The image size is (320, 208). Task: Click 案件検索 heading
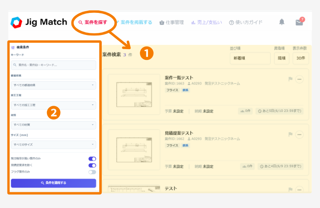coord(112,54)
